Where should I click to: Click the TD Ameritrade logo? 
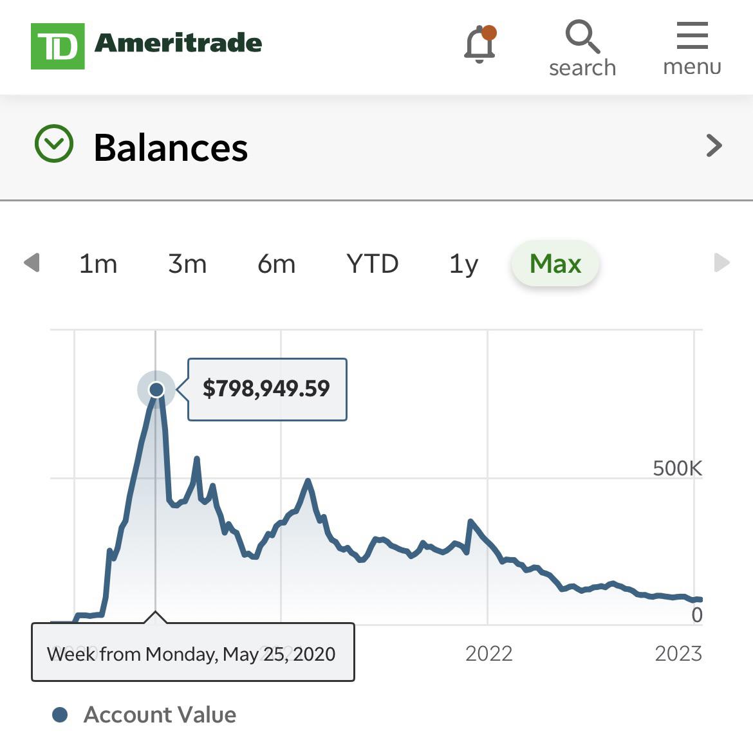pos(147,45)
